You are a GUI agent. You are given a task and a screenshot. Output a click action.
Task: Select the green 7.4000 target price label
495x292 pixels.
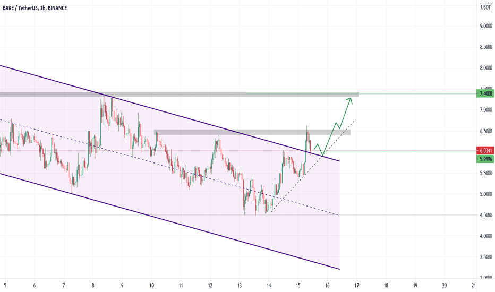click(485, 93)
